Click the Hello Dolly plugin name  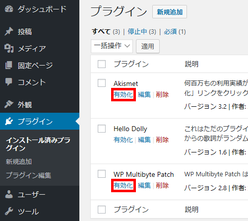tap(130, 129)
